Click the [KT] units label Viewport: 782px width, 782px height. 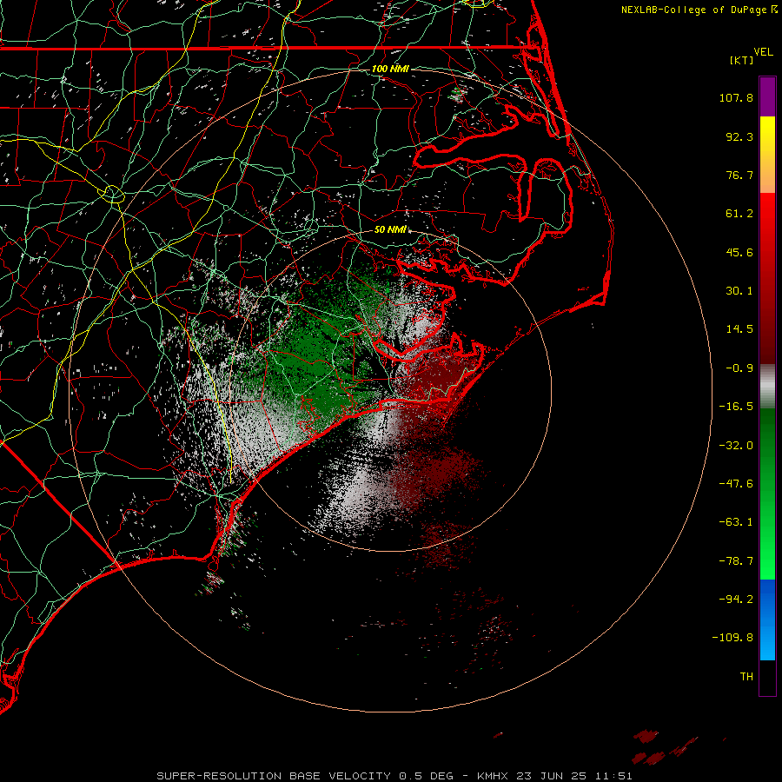742,60
